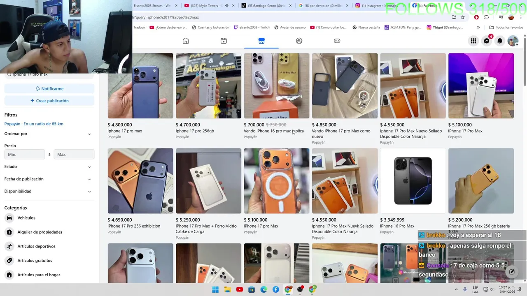Show more bookmarks chevron
The height and width of the screenshot is (296, 527).
(x=478, y=28)
